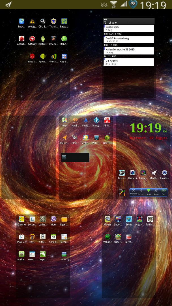Tap the smart stay eye status icon
This screenshot has height=306, width=172.
tap(104, 5)
